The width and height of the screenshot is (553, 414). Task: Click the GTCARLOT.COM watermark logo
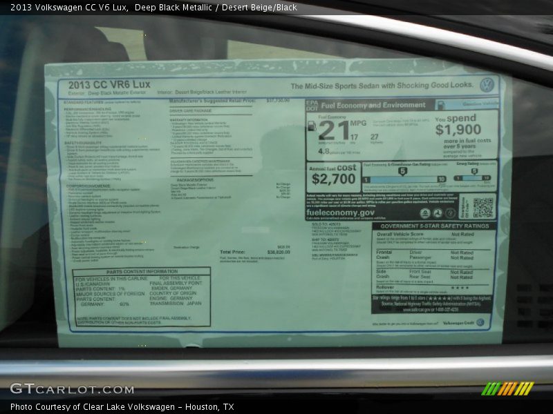click(72, 388)
